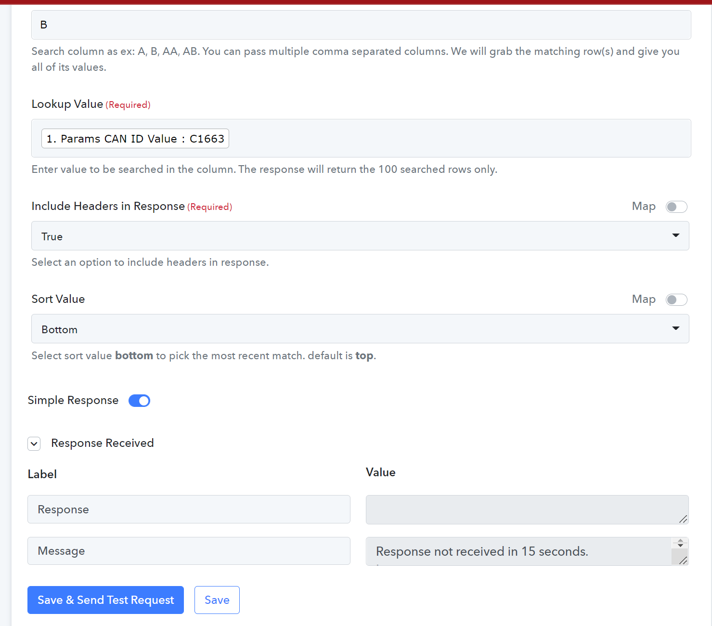The image size is (712, 626).
Task: Click the empty Response value textarea
Action: click(527, 509)
